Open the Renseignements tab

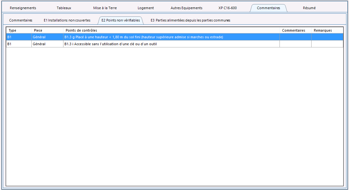pos(23,8)
